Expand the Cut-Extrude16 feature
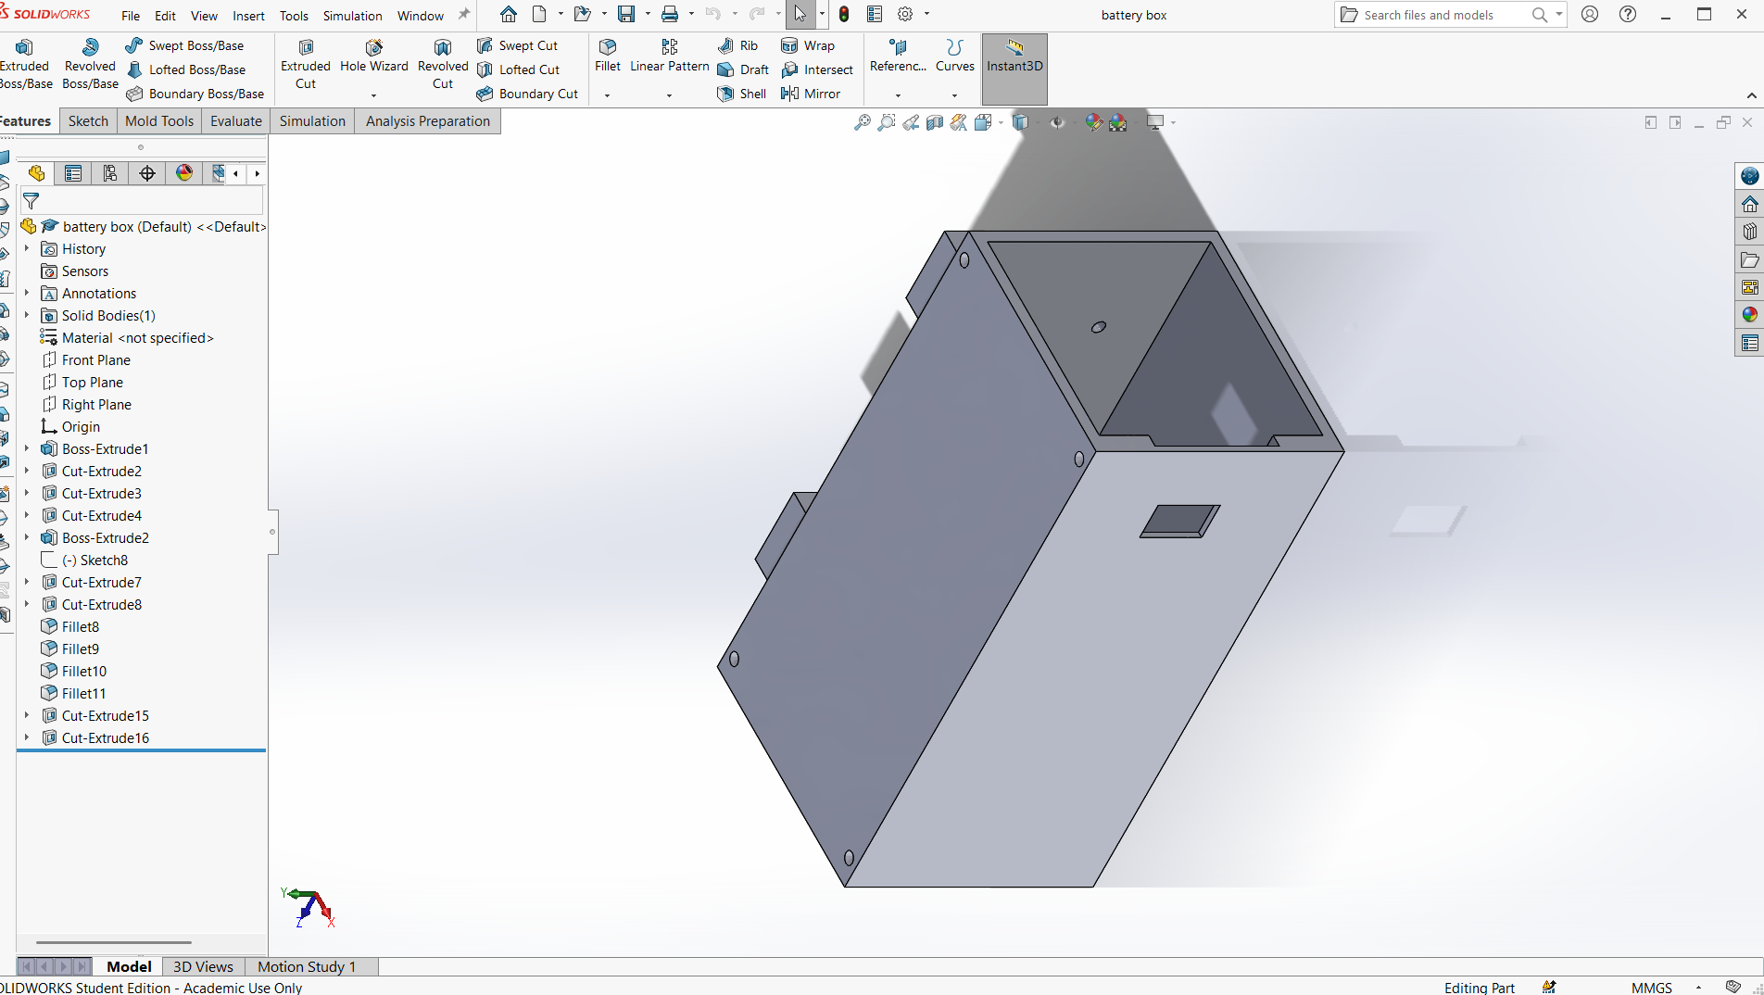Image resolution: width=1764 pixels, height=995 pixels. pyautogui.click(x=27, y=737)
